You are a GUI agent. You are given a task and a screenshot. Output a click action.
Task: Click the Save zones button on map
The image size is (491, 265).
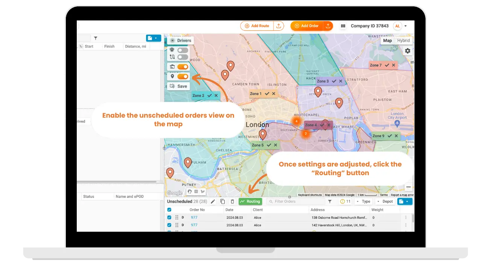(178, 86)
